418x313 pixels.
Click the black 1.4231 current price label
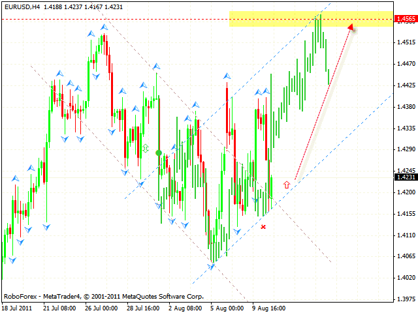[406, 177]
